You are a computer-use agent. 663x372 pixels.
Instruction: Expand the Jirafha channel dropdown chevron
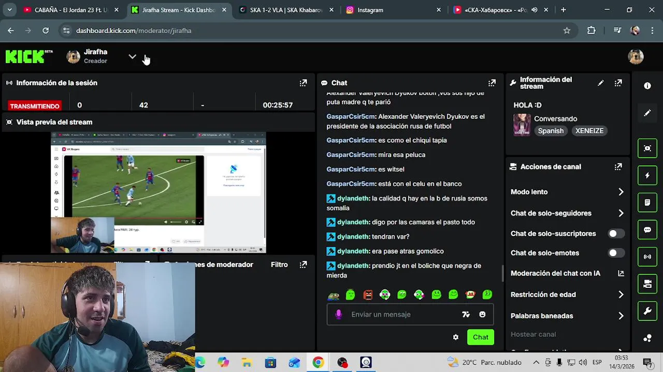click(x=132, y=57)
